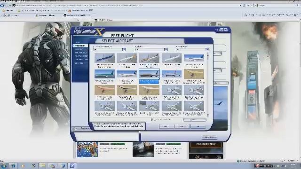Click the browser Print toolbar icon
This screenshot has height=169, width=301.
click(264, 15)
